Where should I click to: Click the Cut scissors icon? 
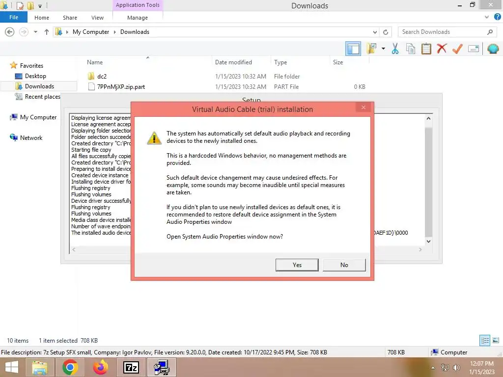click(395, 49)
